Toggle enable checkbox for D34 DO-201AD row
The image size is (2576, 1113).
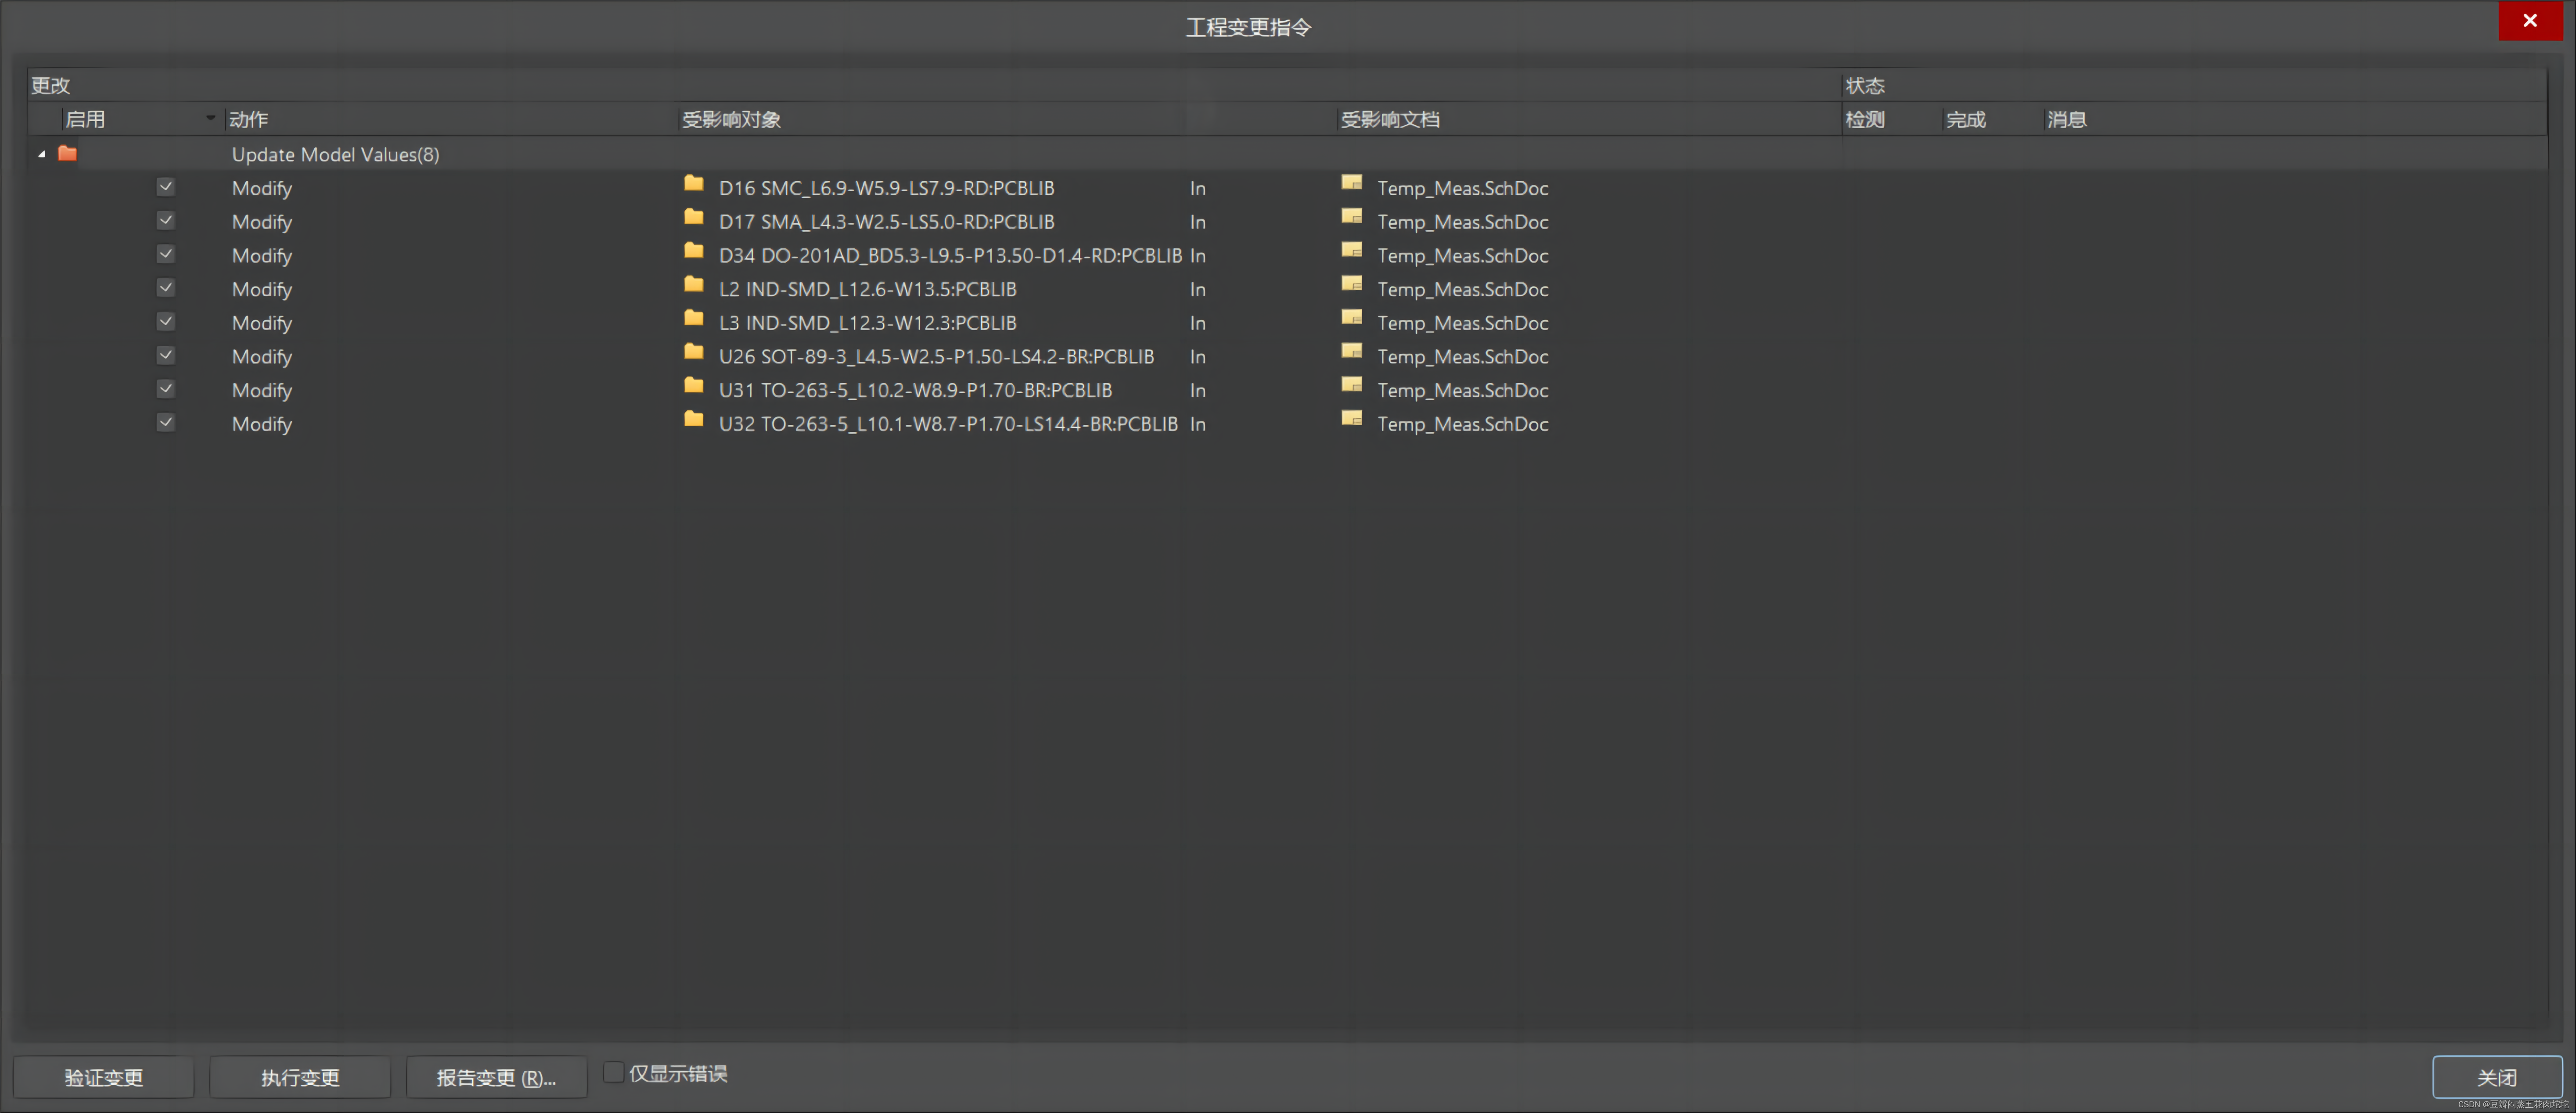166,254
